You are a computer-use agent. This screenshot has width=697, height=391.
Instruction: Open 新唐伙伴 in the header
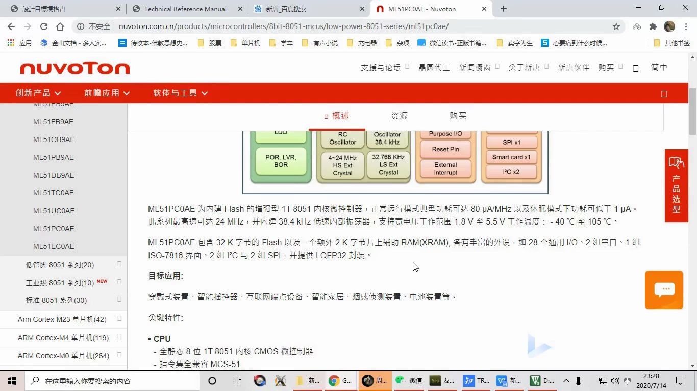[574, 67]
